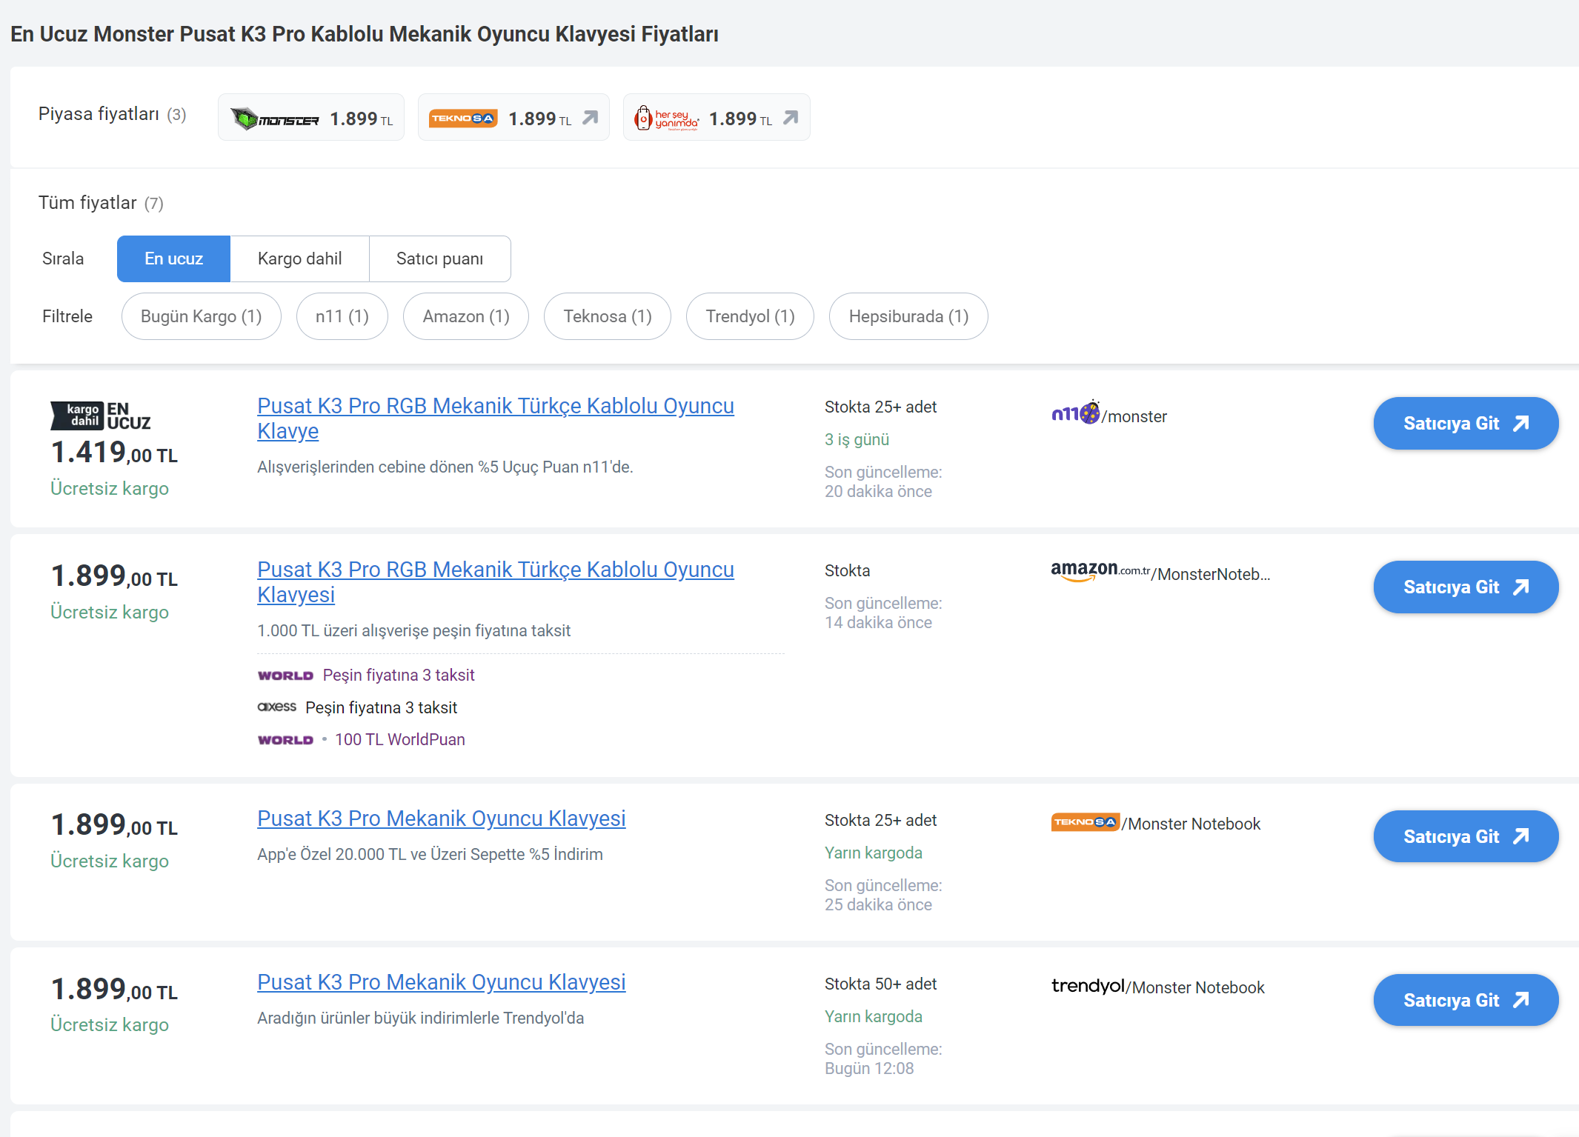1579x1137 pixels.
Task: Open n11 listing Pusat K3 Pro RGB Klavye link
Action: [x=495, y=419]
